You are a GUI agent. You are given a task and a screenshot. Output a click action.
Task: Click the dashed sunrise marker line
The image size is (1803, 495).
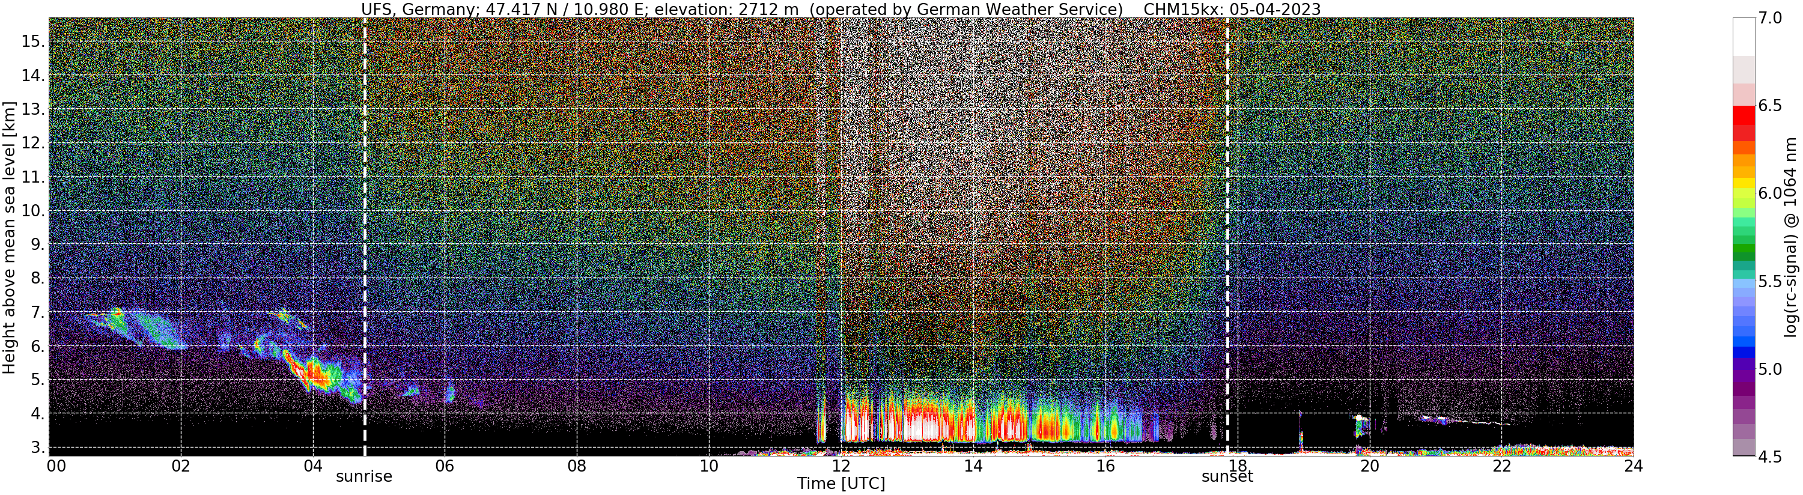click(365, 237)
